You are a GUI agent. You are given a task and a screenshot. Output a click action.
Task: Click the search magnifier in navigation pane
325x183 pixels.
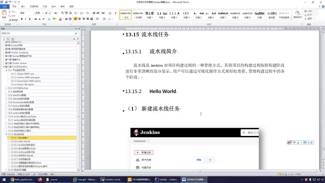(x=76, y=33)
